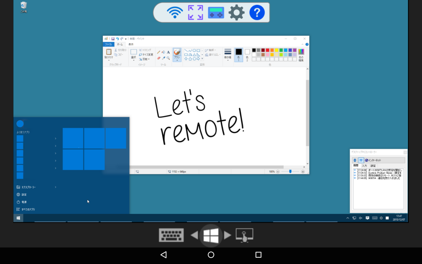Tap the Android recent apps square
Viewport: 422px width, 264px height.
[258, 255]
